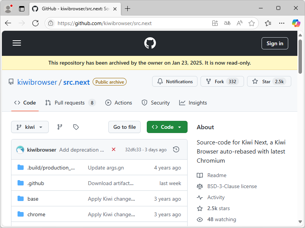Expand the green Code dropdown

167,127
